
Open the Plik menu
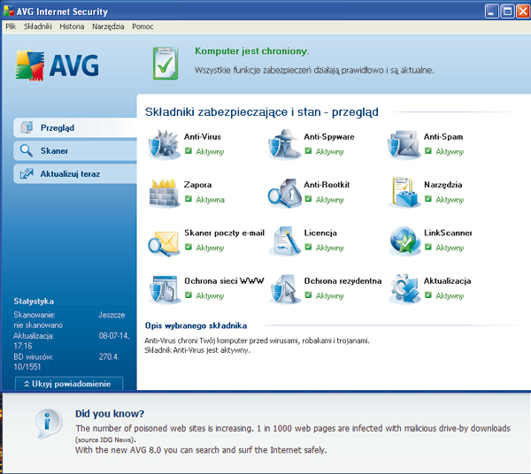[x=11, y=27]
